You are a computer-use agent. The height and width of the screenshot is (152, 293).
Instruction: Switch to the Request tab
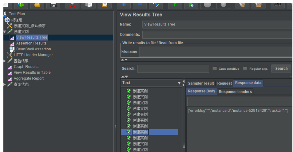[224, 83]
